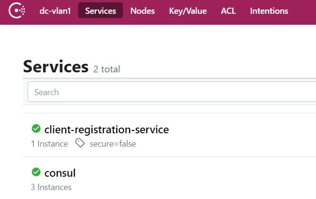The width and height of the screenshot is (316, 199).
Task: Open the consul service link
Action: [x=60, y=173]
